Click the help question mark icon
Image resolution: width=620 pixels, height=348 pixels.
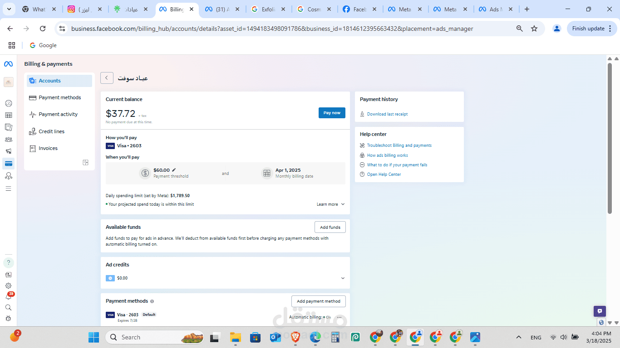[x=8, y=263]
